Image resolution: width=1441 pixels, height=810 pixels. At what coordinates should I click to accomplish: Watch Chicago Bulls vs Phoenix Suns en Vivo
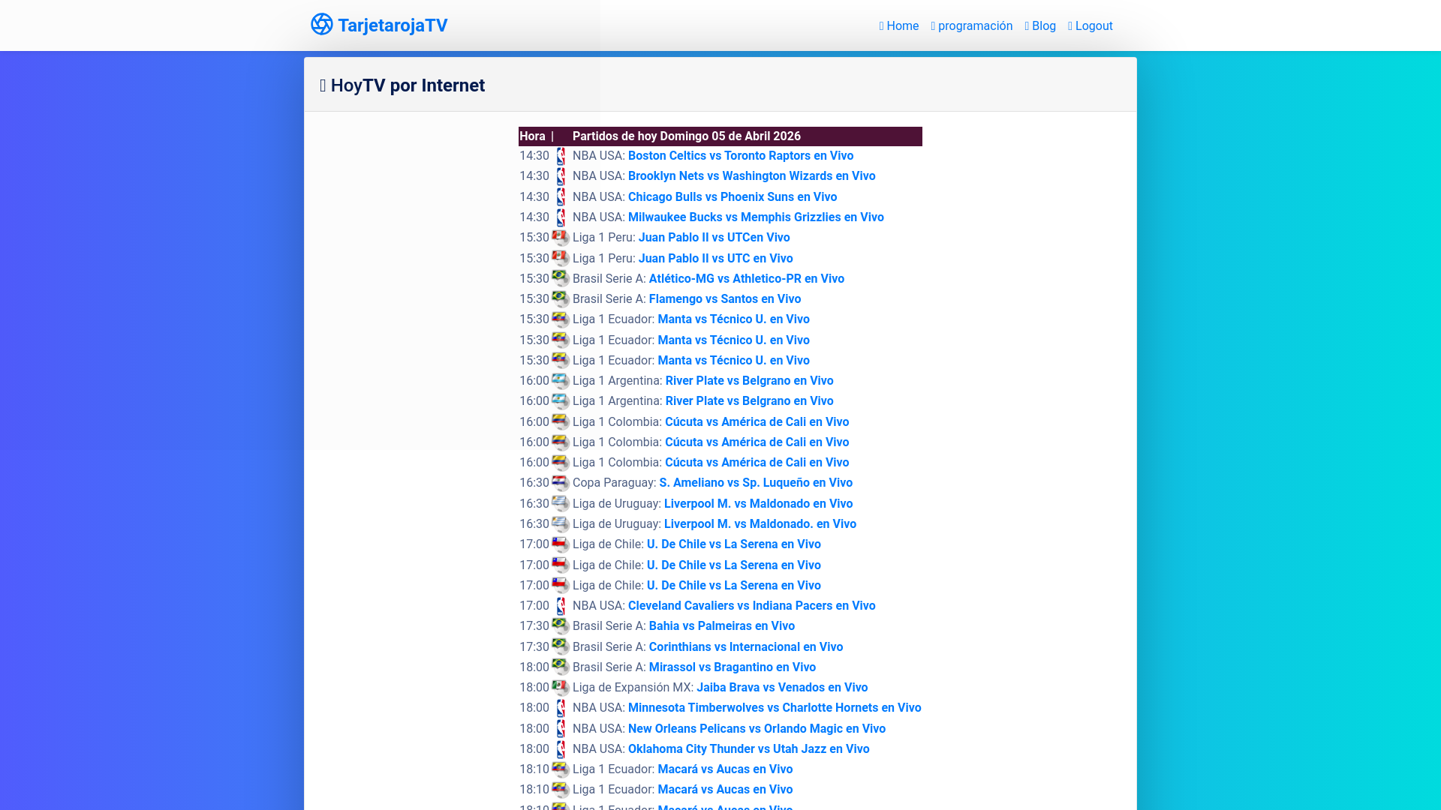pos(733,197)
